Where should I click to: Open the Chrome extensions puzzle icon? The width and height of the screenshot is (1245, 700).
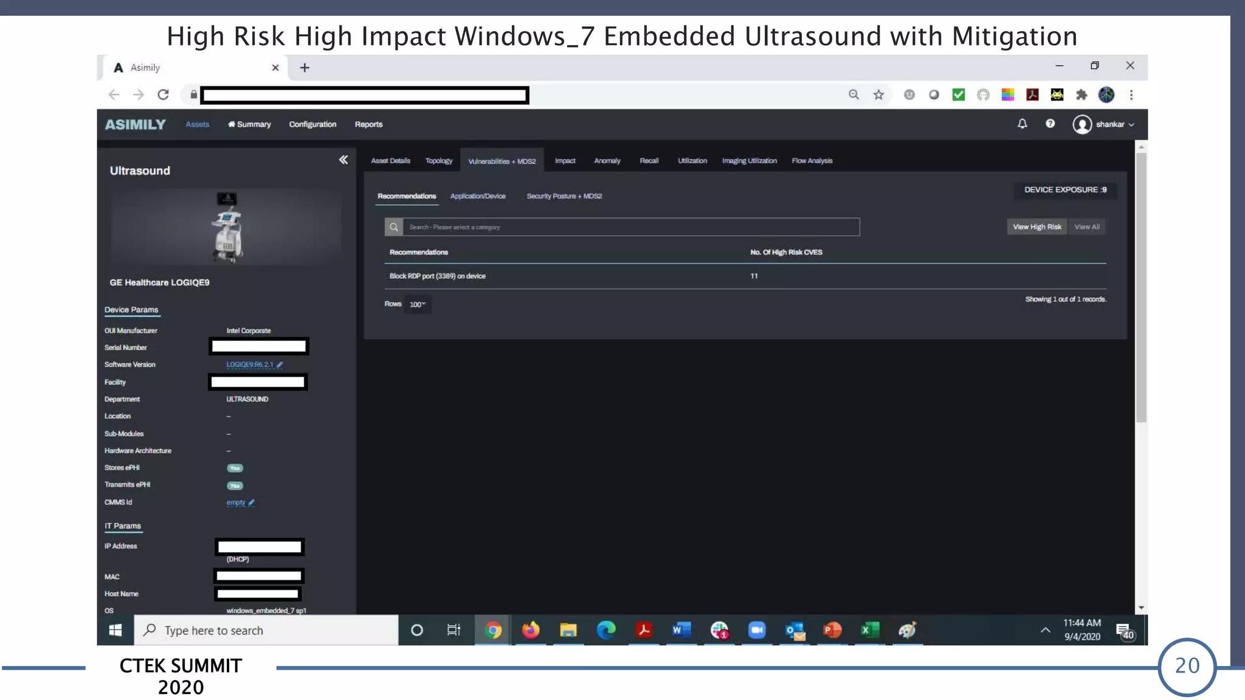coord(1081,95)
